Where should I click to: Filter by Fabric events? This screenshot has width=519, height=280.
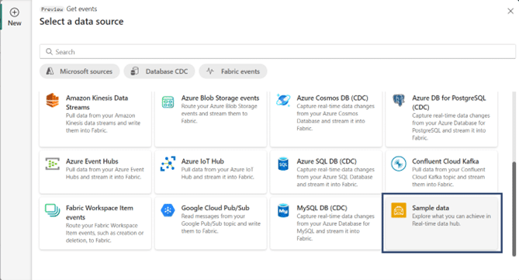(233, 71)
